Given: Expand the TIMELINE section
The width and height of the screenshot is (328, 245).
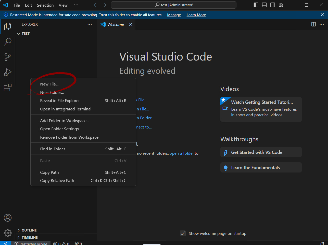Looking at the screenshot, I should pyautogui.click(x=56, y=237).
